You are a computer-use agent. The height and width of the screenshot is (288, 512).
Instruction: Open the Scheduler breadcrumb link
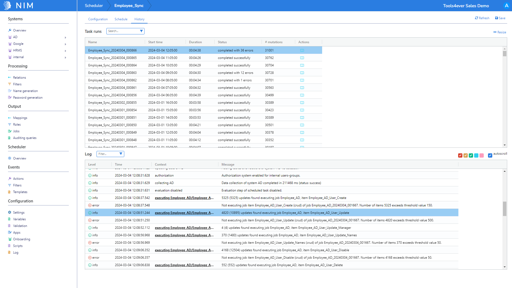coord(94,6)
